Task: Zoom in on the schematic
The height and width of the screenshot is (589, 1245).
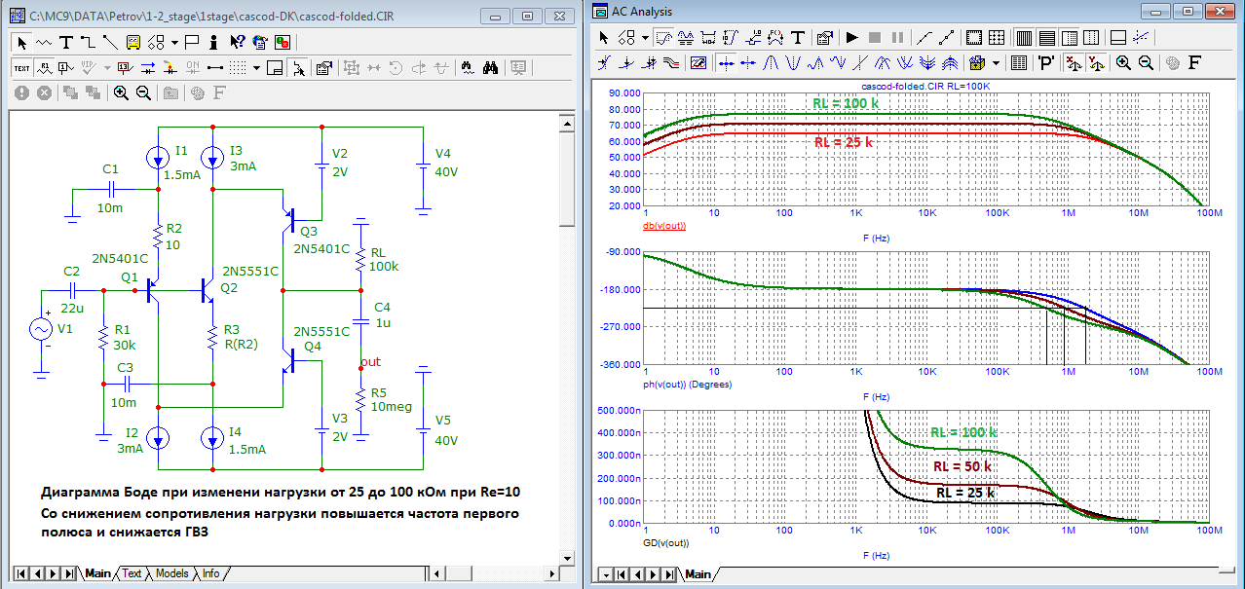Action: 121,92
